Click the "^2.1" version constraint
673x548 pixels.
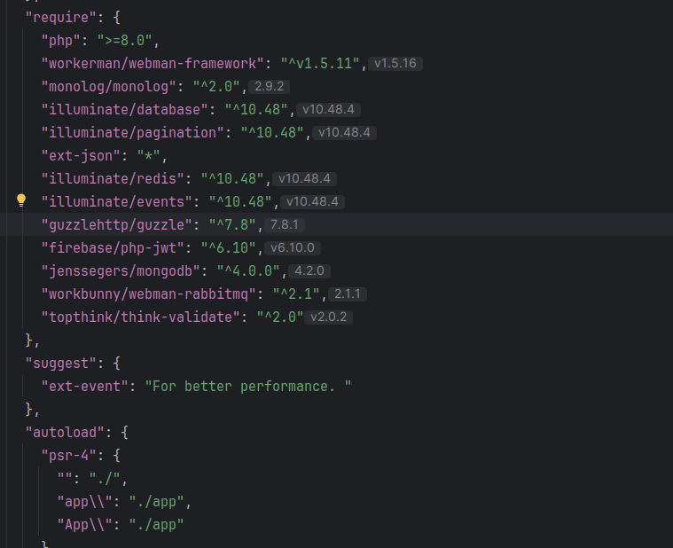click(x=296, y=294)
